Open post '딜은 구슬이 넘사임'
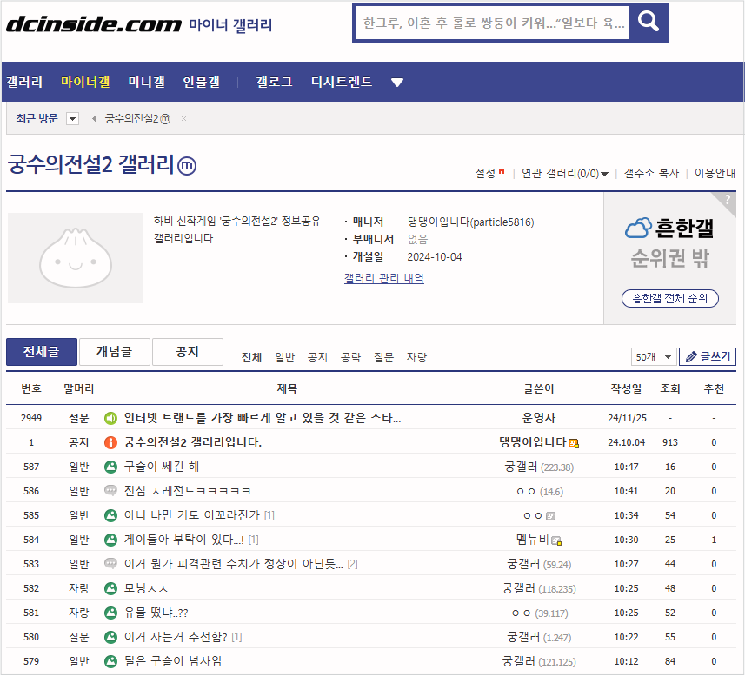This screenshot has height=676, width=745. click(173, 661)
